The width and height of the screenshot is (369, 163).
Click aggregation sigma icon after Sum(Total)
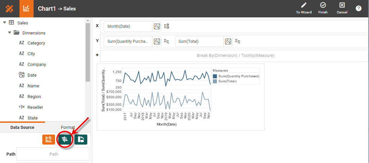[x=237, y=42]
